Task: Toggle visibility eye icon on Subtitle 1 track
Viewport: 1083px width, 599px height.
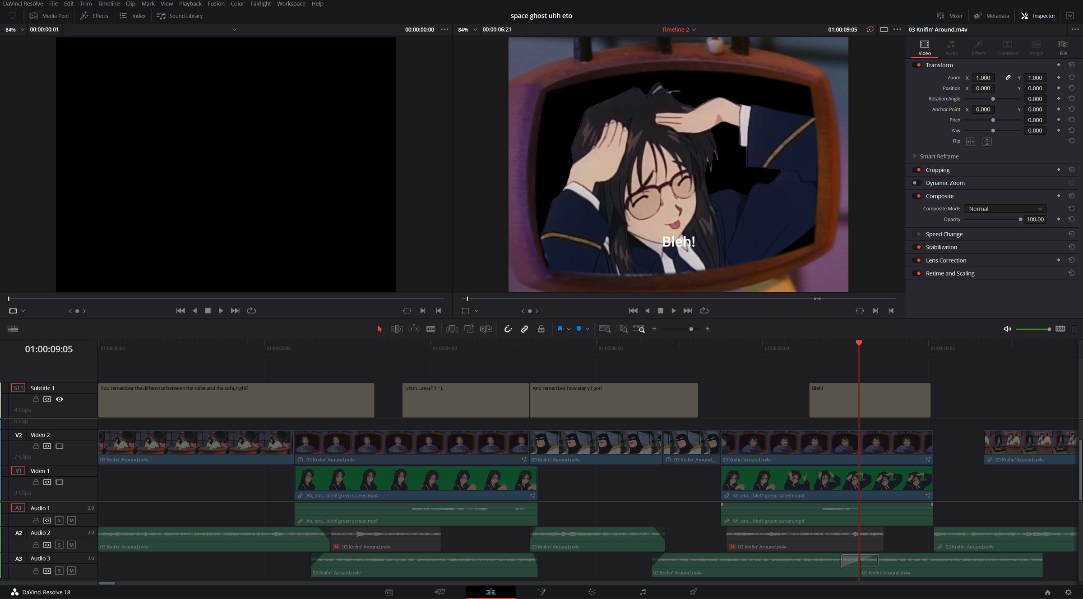Action: coord(60,399)
